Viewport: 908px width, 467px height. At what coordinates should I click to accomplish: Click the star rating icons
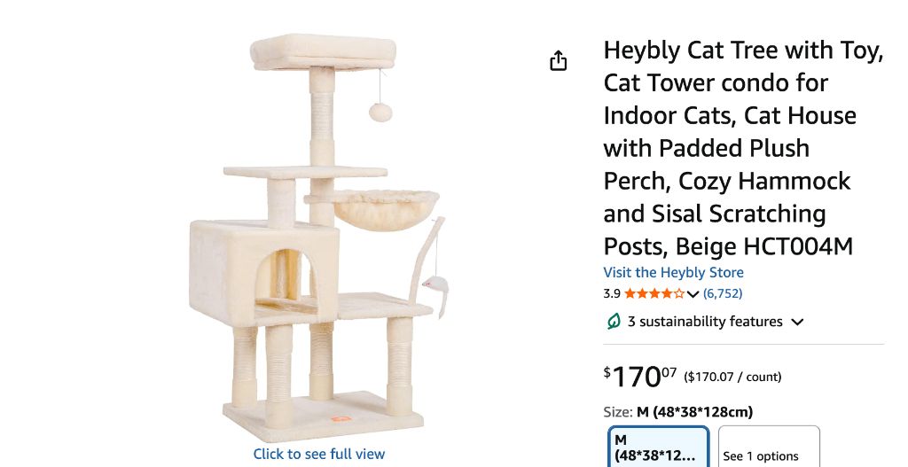tap(654, 294)
